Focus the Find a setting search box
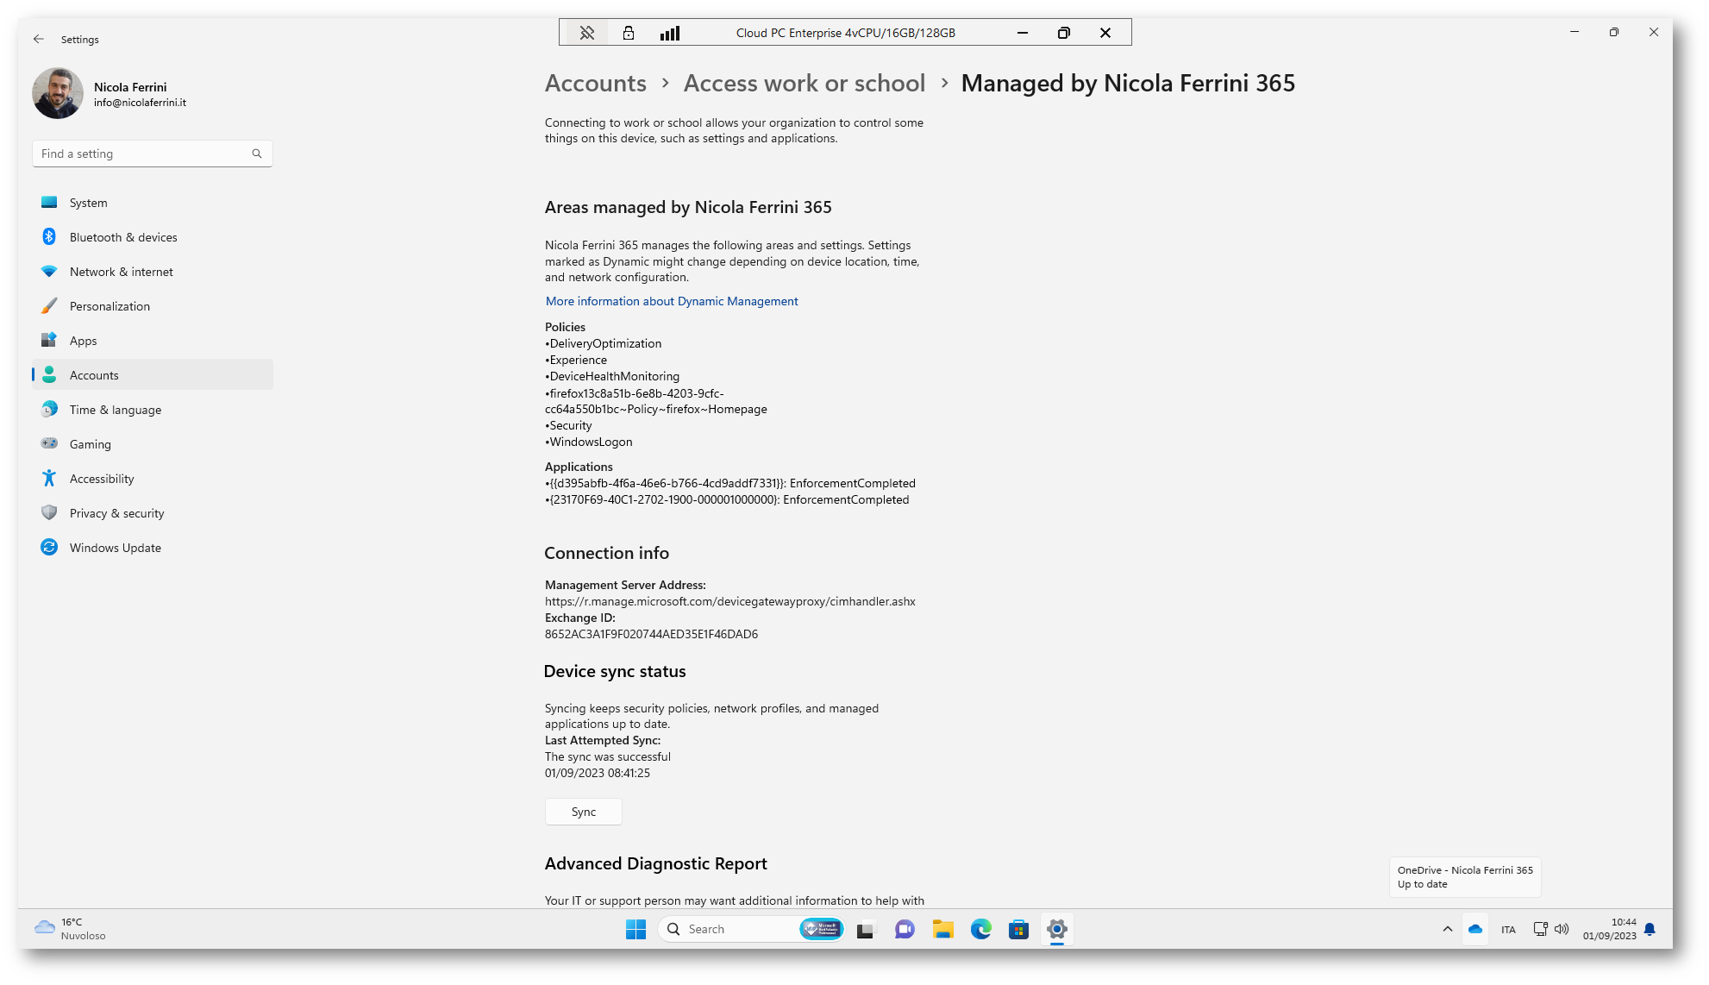 click(x=153, y=154)
